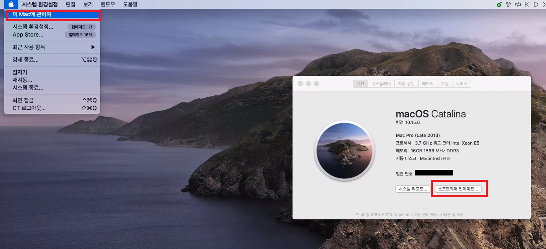Click the previous track icon
Image resolution: width=546 pixels, height=249 pixels.
coord(527,4)
